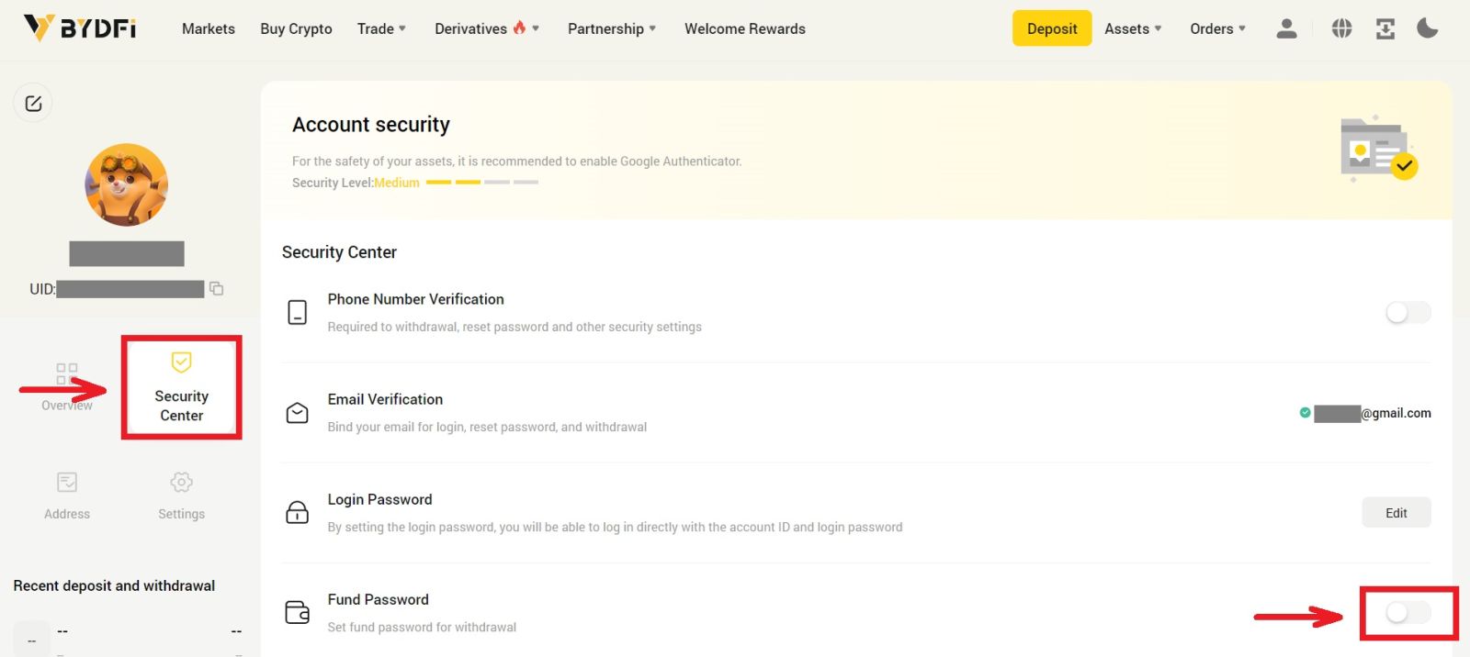The image size is (1470, 657).
Task: Click the app download icon
Action: coord(1385,28)
